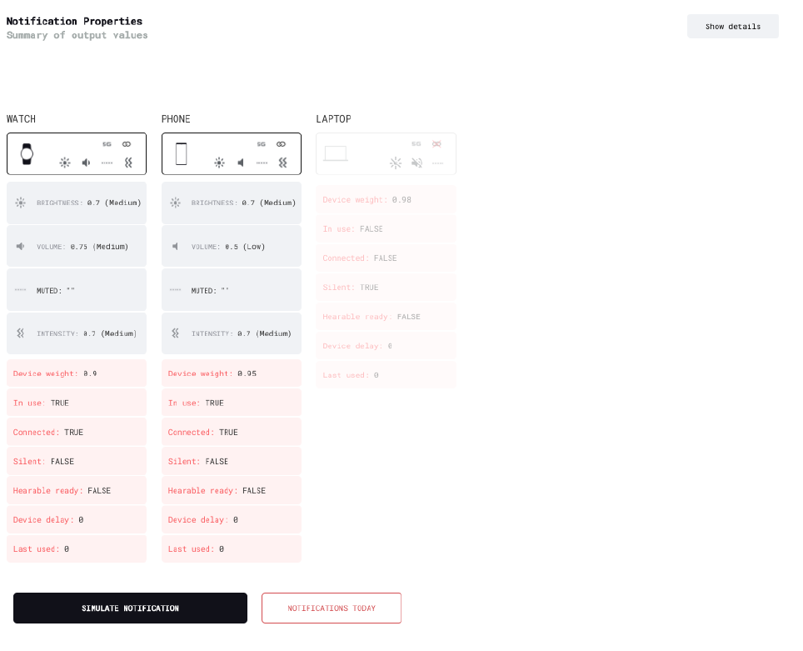Click Phone "Last used: 0" row

(232, 549)
